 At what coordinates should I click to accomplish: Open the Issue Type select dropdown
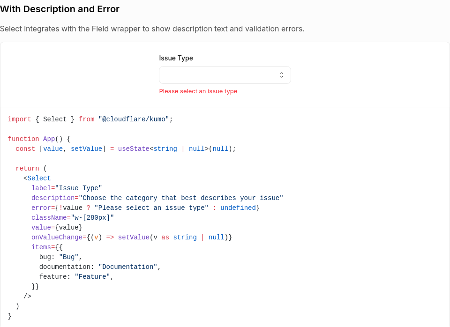click(x=225, y=75)
